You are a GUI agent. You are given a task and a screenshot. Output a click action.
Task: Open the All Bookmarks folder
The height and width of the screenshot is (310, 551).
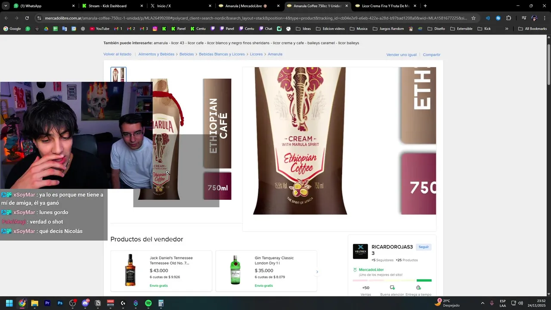tap(532, 29)
